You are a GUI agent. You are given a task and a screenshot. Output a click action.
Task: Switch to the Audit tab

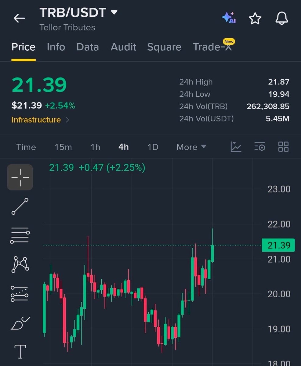(x=123, y=47)
